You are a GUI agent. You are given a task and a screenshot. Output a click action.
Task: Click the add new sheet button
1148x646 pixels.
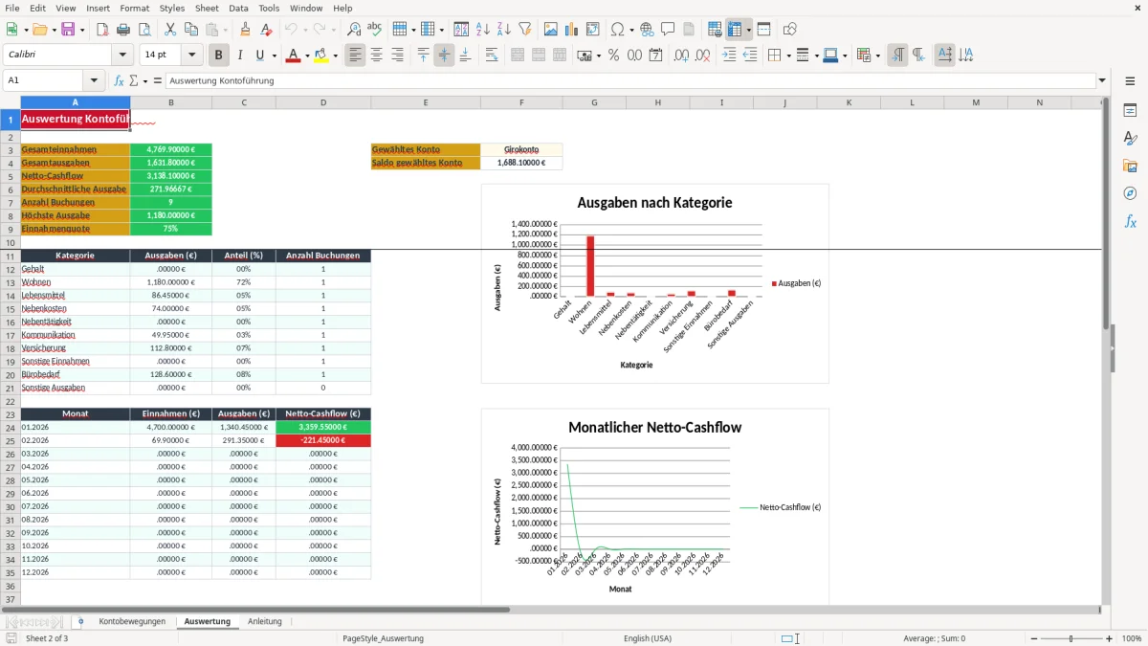[80, 621]
